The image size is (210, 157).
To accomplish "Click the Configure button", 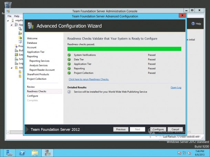I will 158,129.
